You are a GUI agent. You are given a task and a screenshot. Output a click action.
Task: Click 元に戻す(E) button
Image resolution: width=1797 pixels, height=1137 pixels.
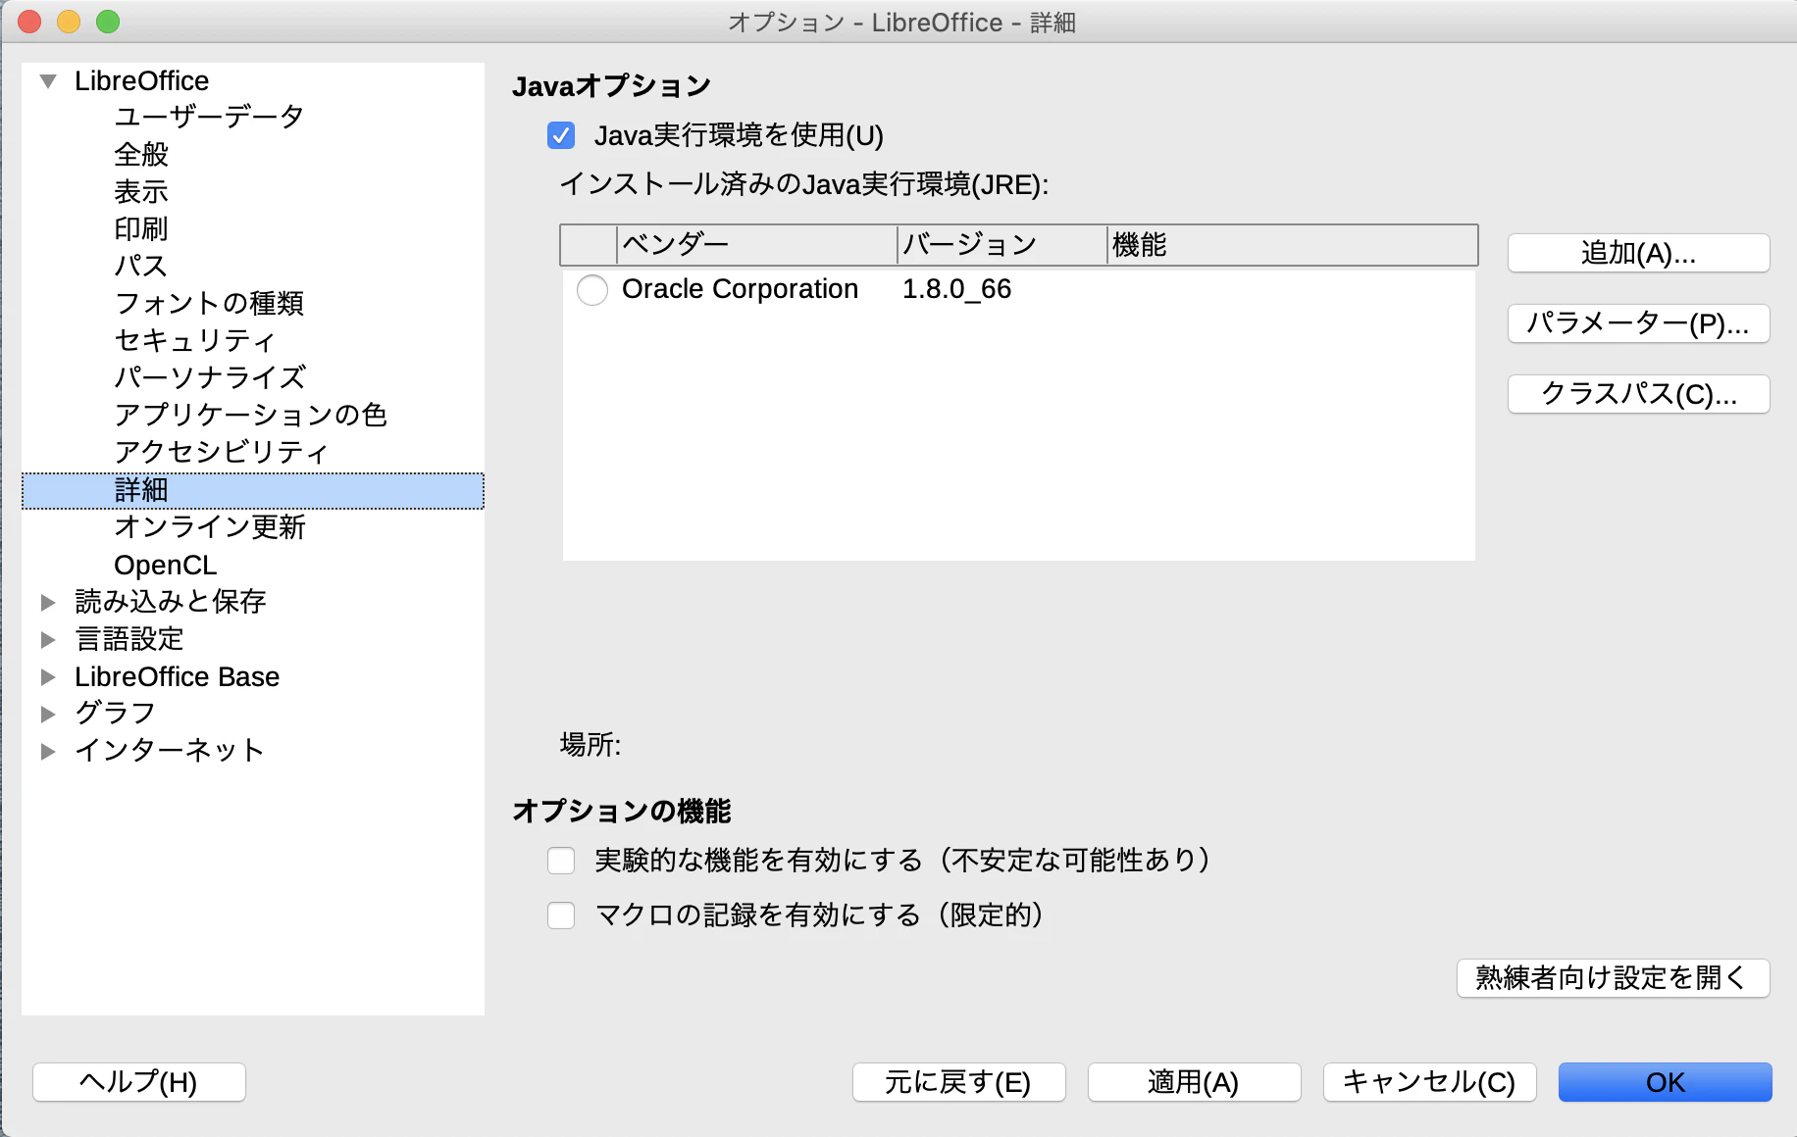958,1082
